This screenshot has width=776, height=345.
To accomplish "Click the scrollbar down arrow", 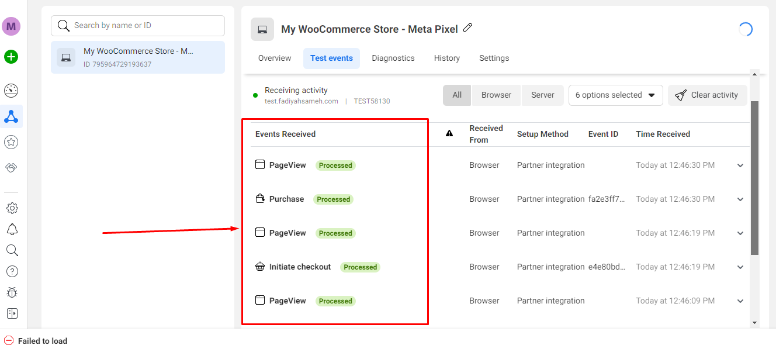I will [x=754, y=322].
